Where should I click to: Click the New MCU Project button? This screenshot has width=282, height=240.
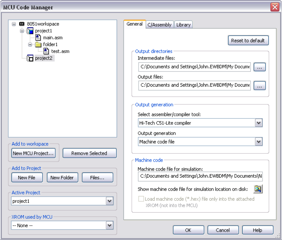[x=33, y=153]
